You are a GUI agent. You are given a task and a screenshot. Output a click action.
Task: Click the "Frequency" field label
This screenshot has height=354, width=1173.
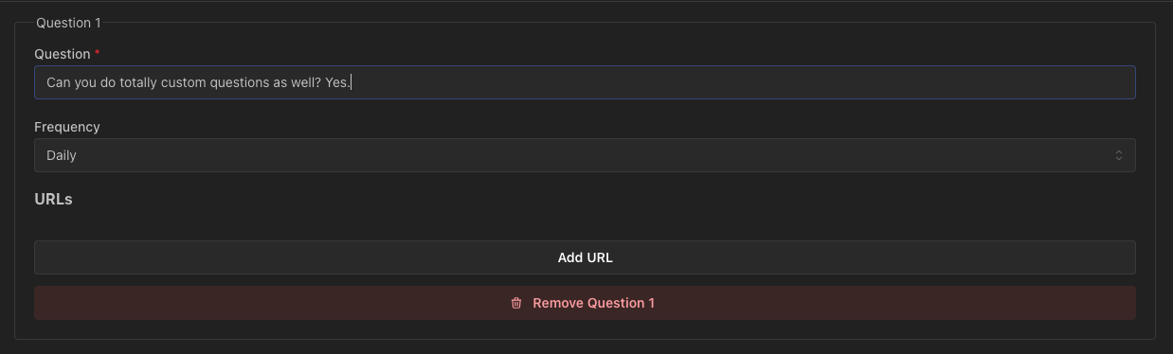(67, 127)
